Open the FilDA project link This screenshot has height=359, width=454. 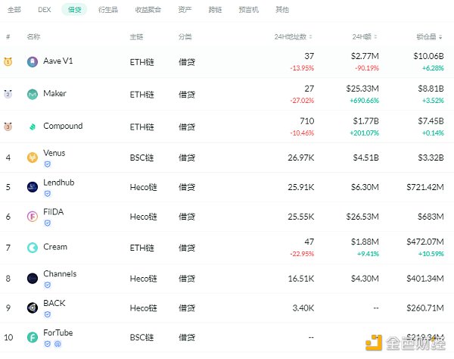pyautogui.click(x=53, y=212)
